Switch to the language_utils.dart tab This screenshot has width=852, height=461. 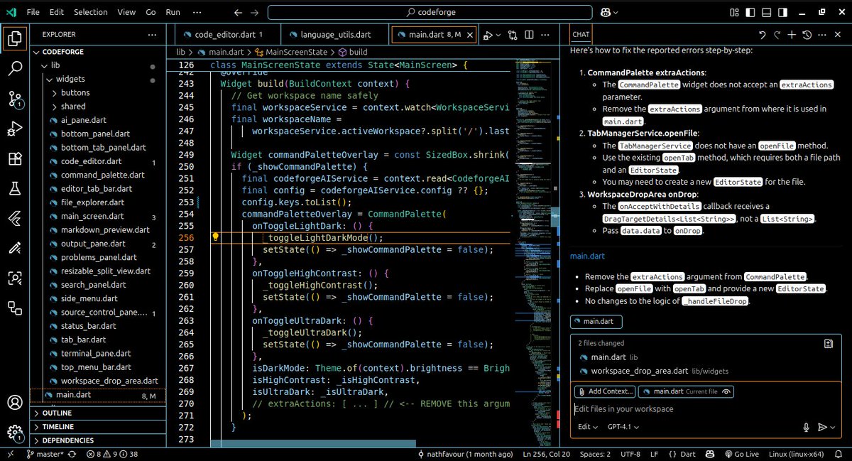click(x=335, y=34)
